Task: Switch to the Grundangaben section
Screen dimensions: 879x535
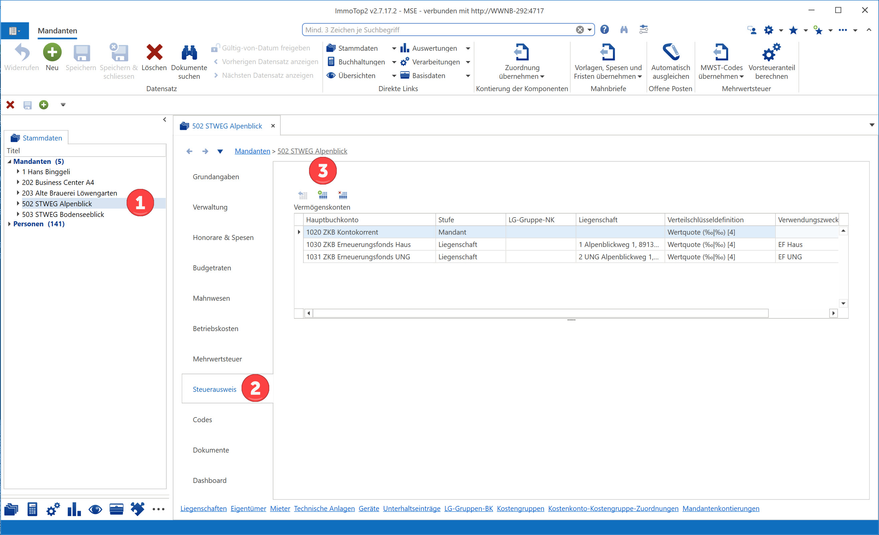Action: (x=216, y=177)
